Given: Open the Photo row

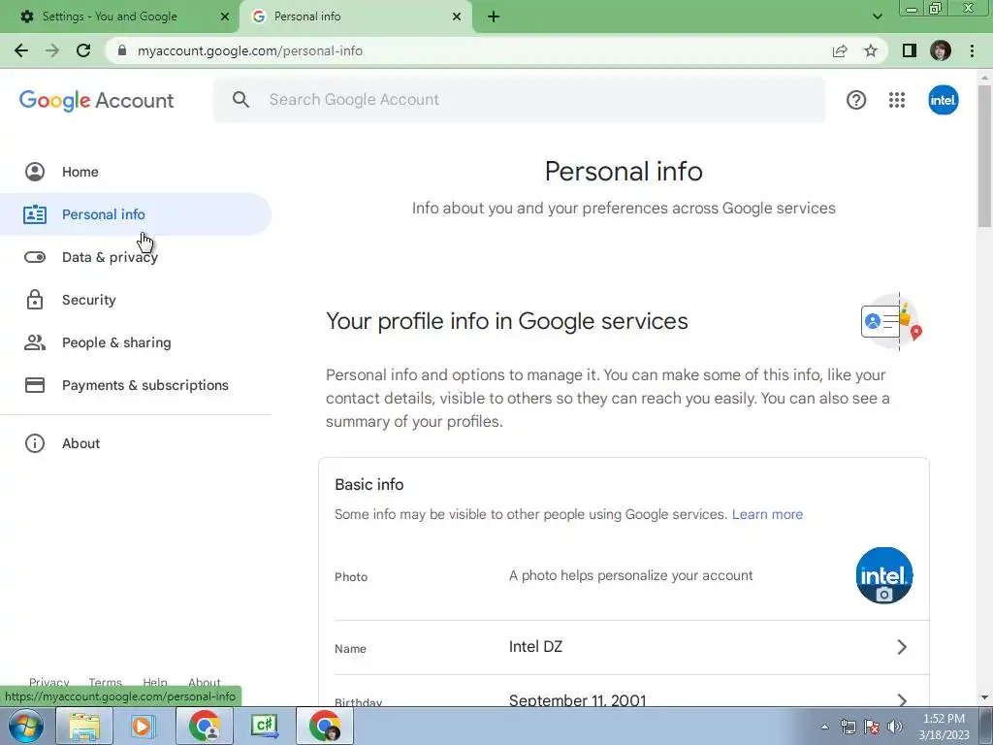Looking at the screenshot, I should click(x=624, y=576).
